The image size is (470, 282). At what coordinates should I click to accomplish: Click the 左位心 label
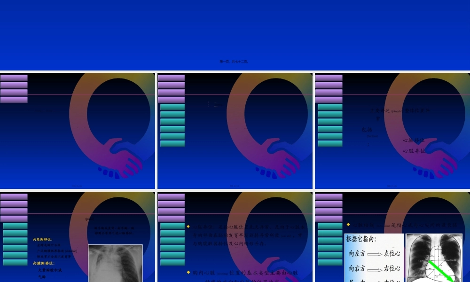click(x=392, y=254)
